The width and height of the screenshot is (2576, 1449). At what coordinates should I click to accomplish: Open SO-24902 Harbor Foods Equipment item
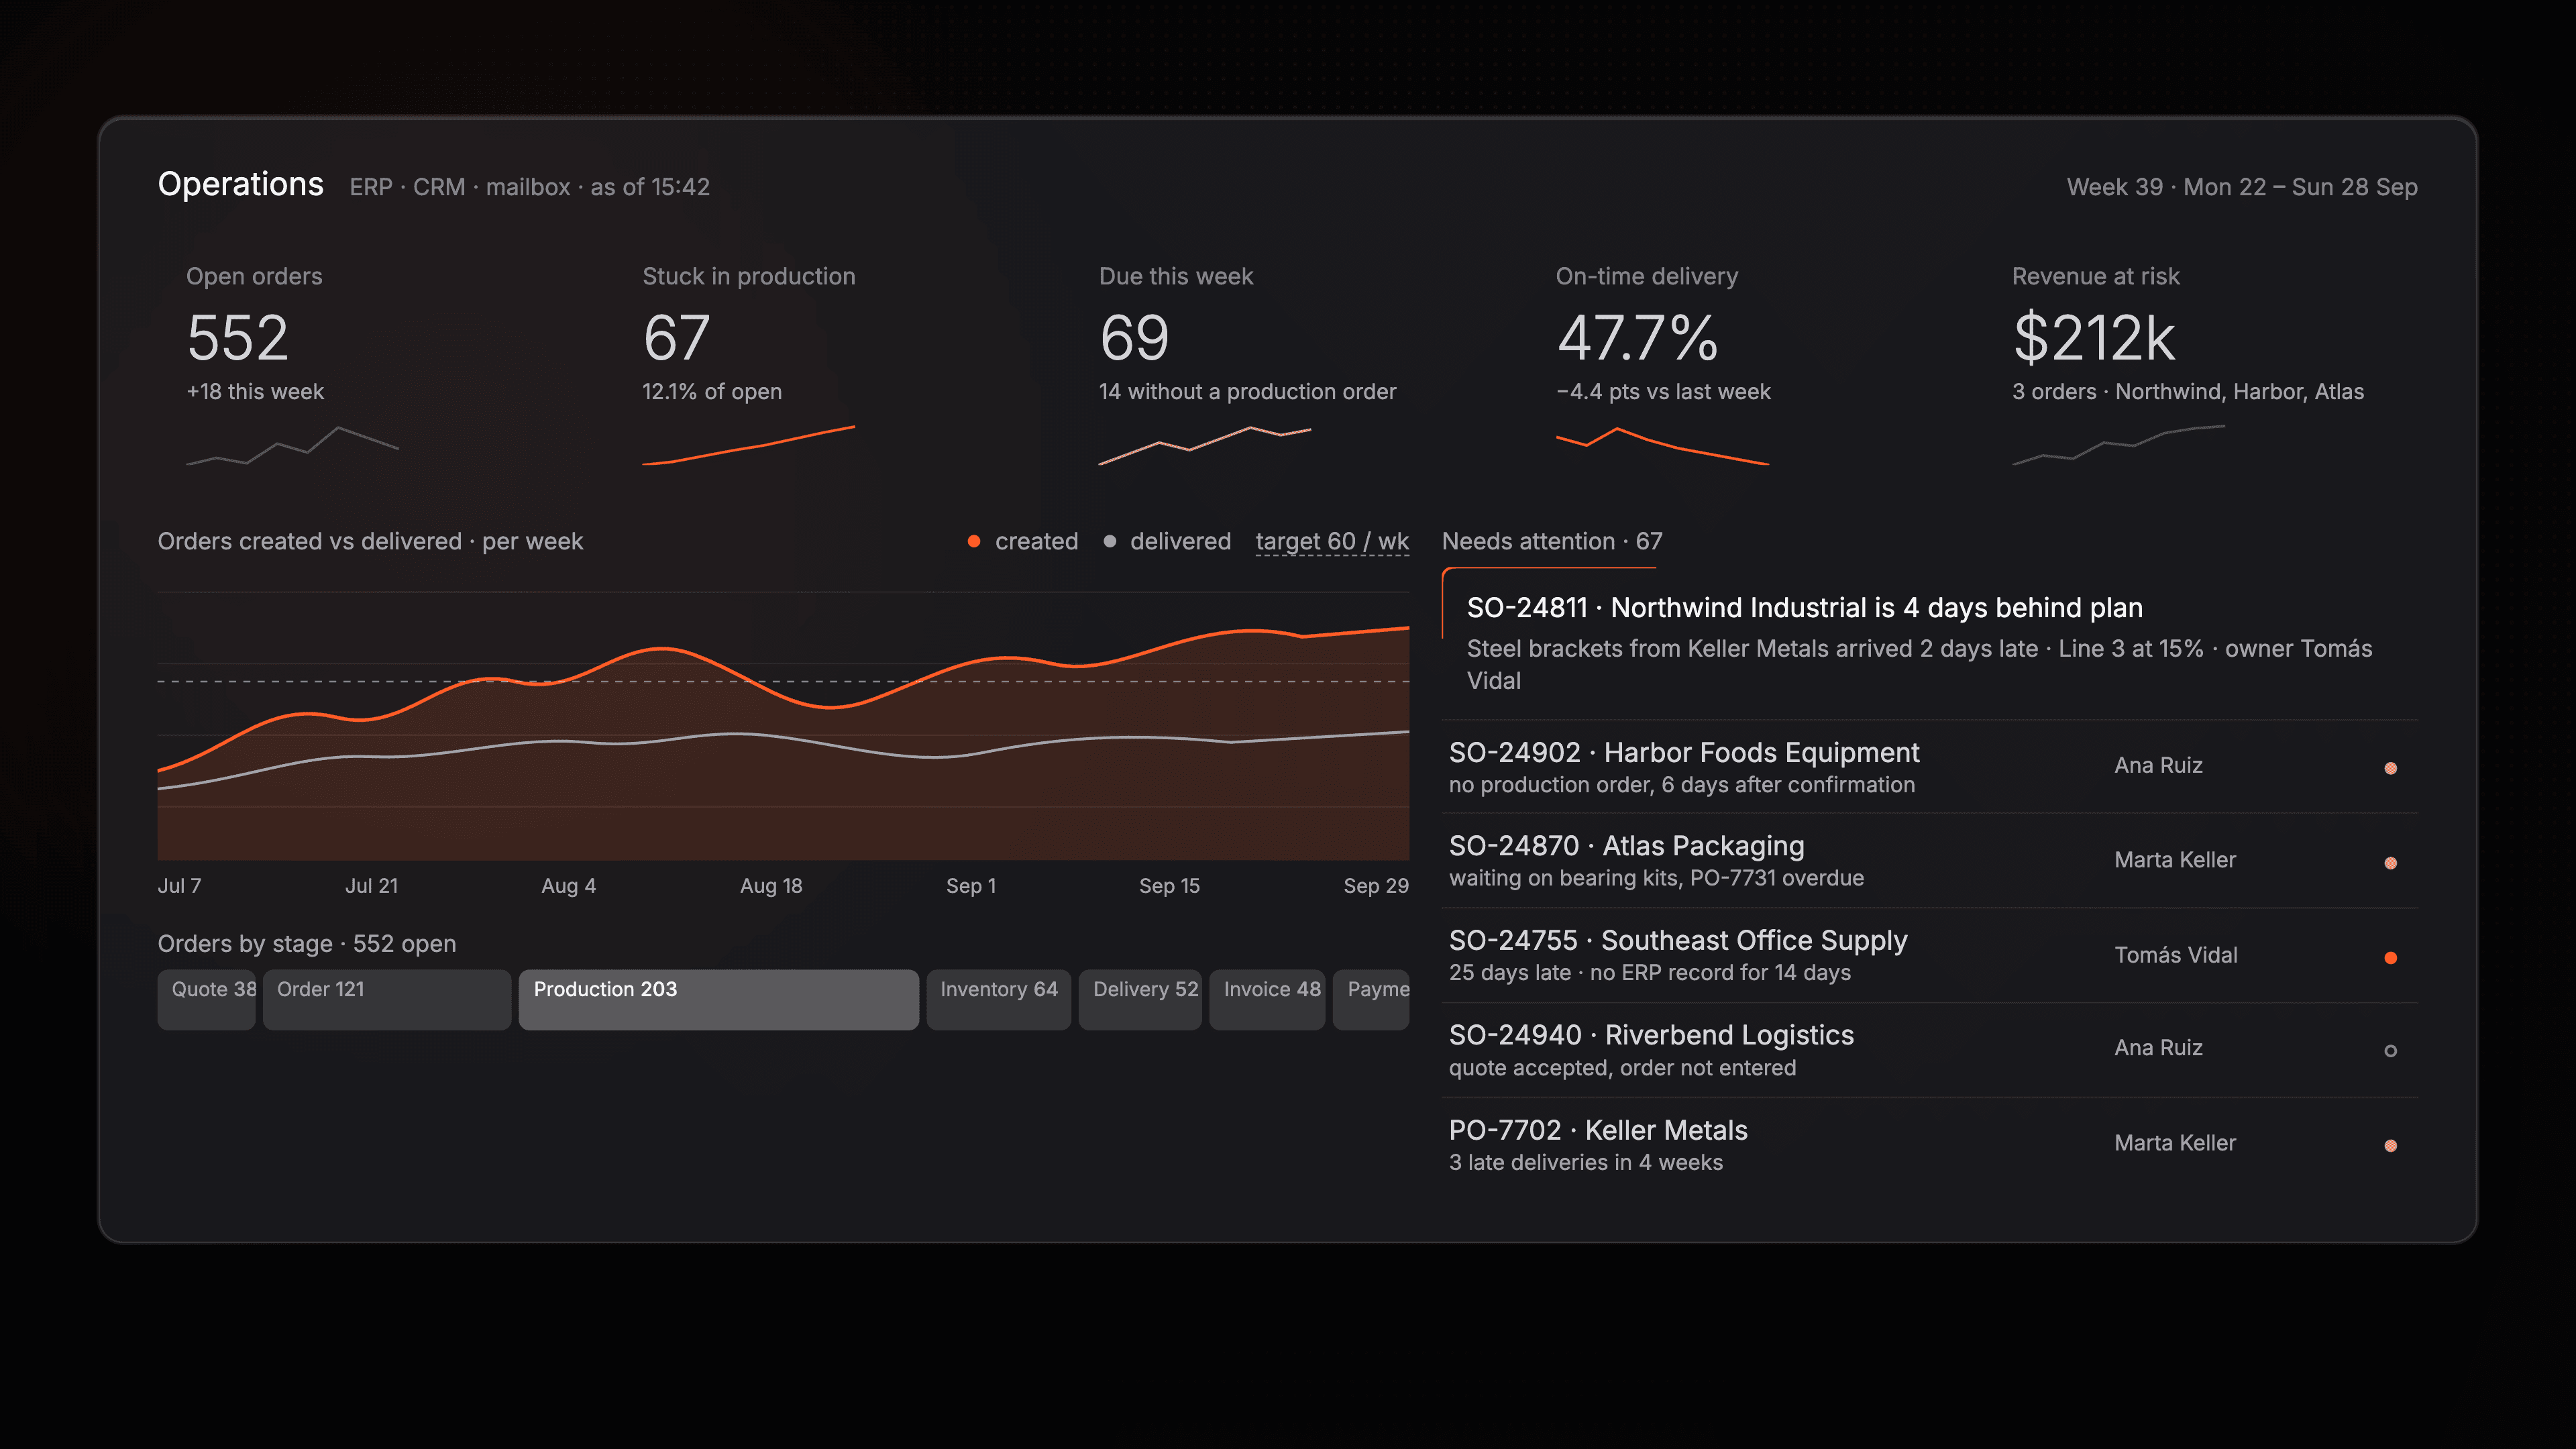pyautogui.click(x=1930, y=767)
